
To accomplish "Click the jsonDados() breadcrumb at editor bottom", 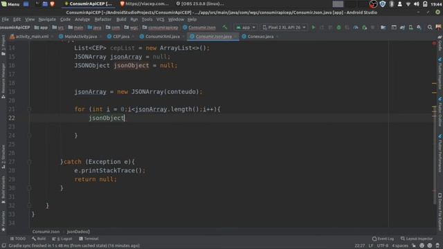I will click(78, 232).
